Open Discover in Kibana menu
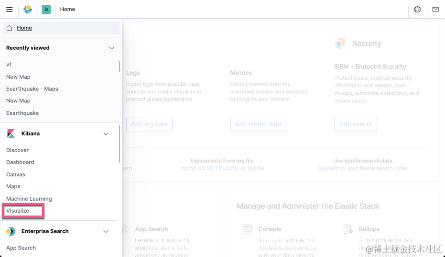Viewport: 445px width, 257px height. click(x=17, y=150)
